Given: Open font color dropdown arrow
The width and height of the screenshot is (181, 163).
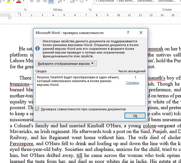Looking at the screenshot, I should [x=23, y=1].
